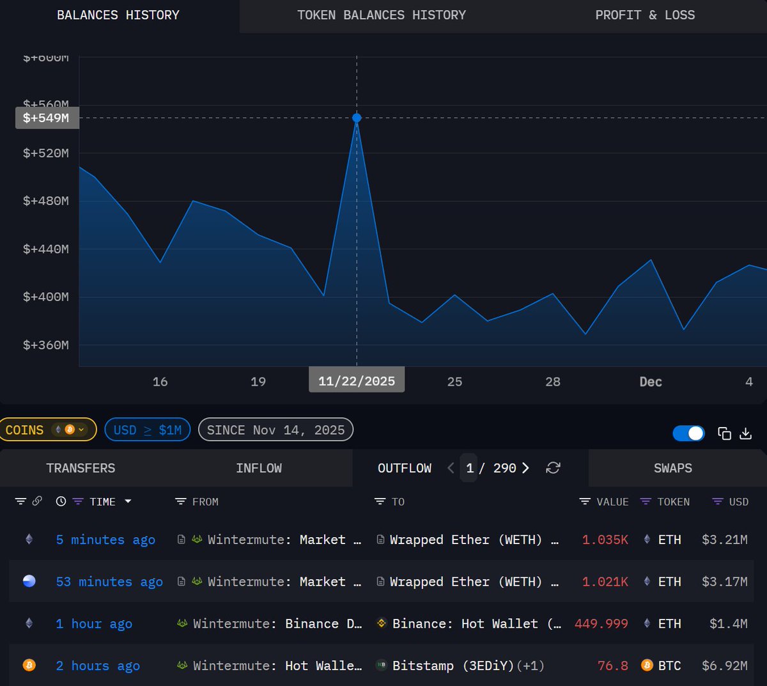Click the download icon to export data
This screenshot has width=767, height=686.
point(746,433)
